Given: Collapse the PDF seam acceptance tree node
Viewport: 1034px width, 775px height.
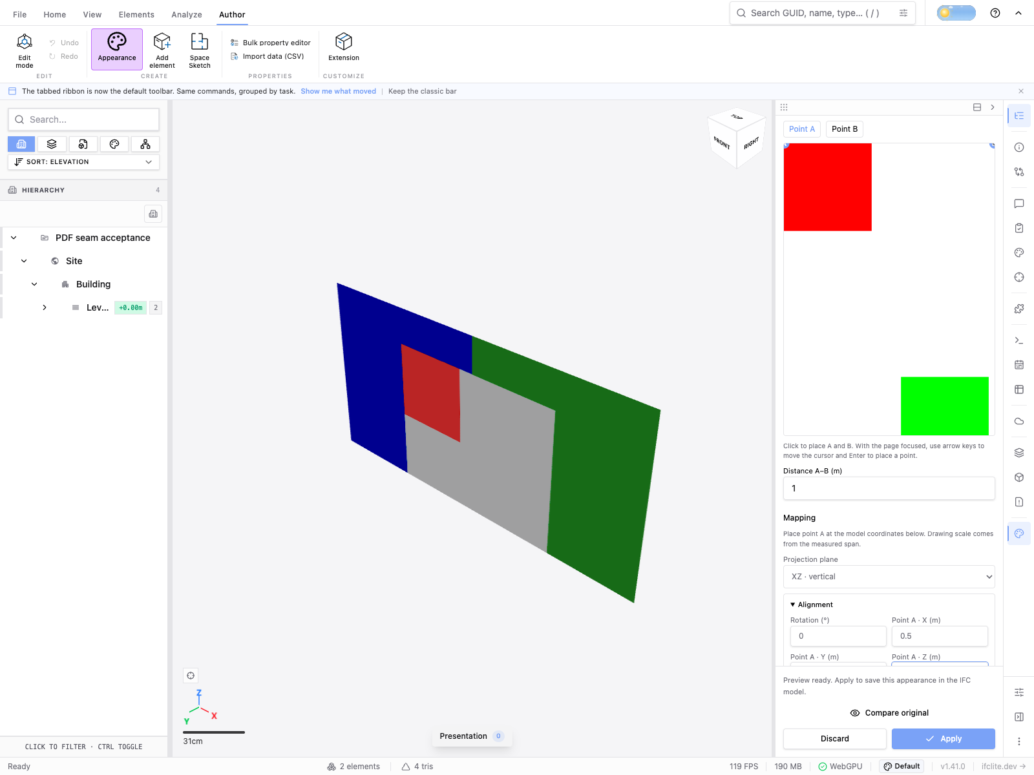Looking at the screenshot, I should [14, 238].
